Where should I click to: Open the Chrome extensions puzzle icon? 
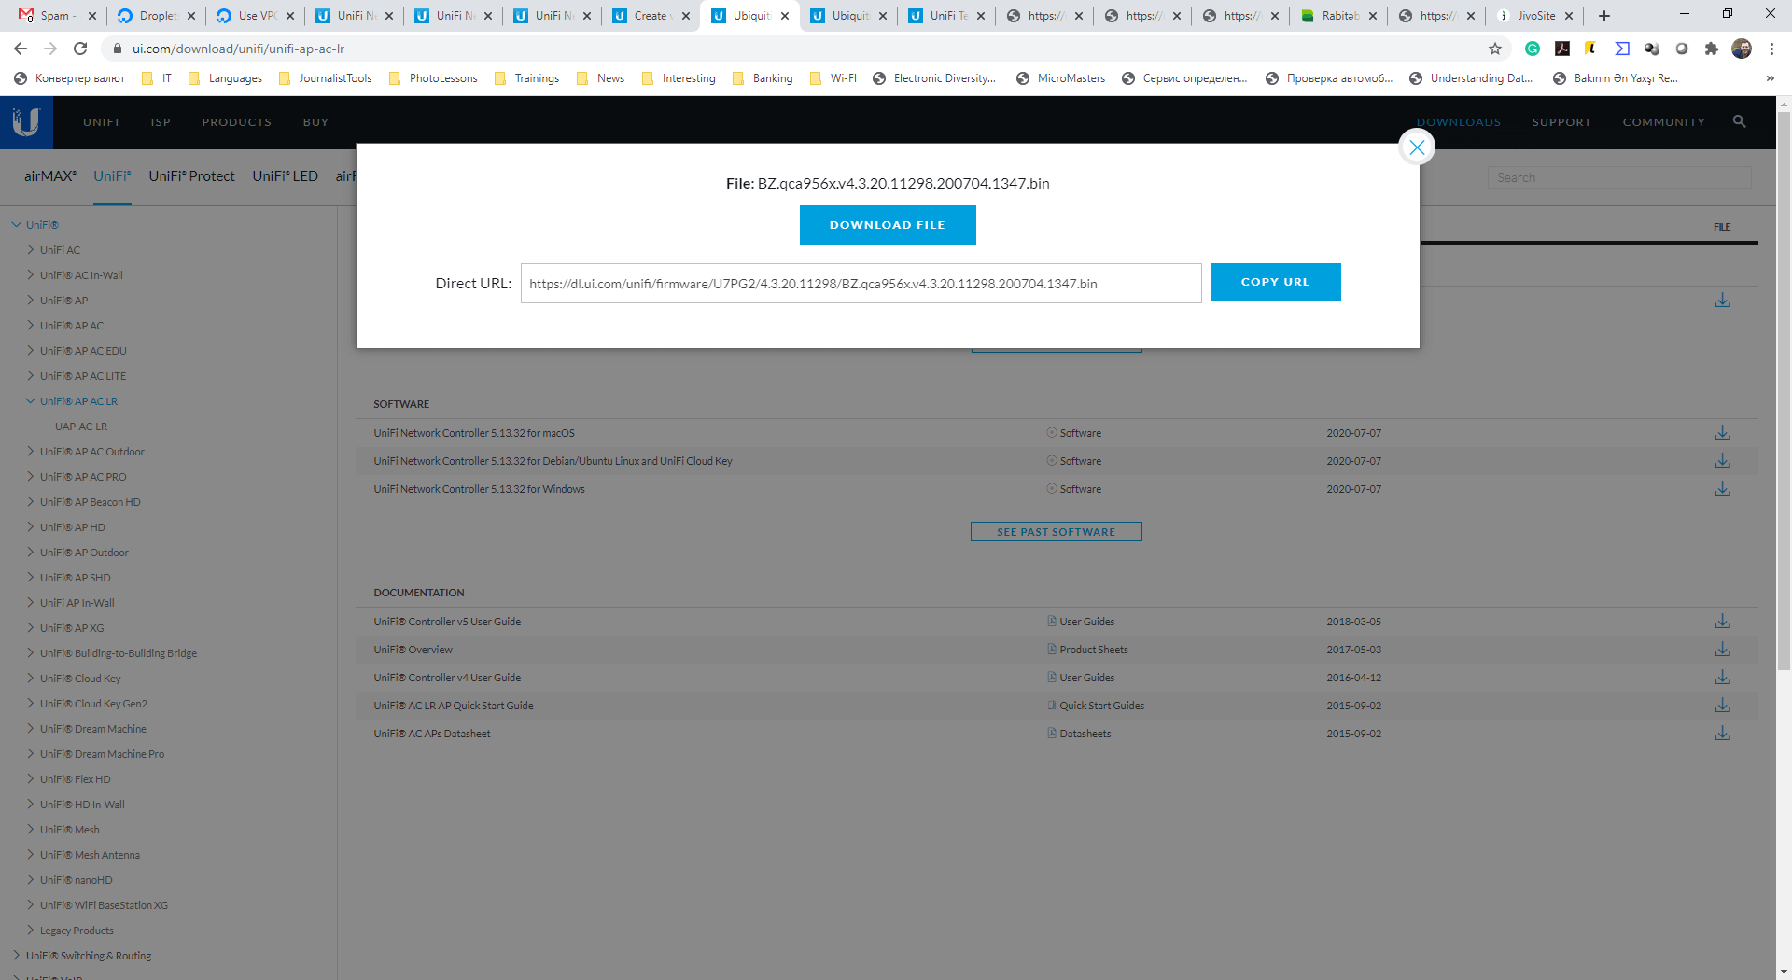tap(1711, 49)
